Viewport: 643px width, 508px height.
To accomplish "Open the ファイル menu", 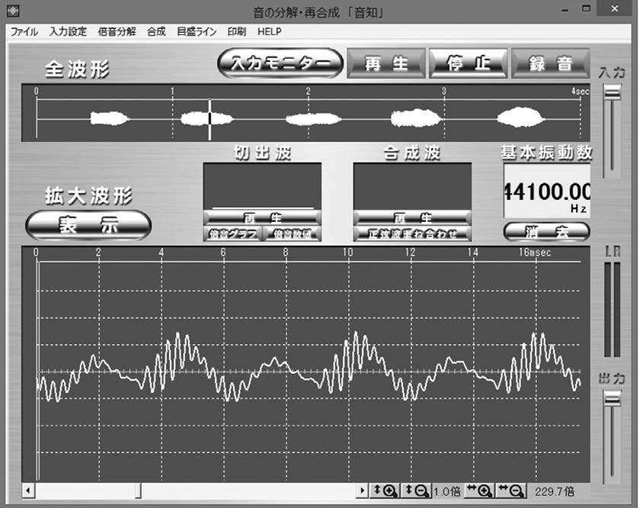I will point(24,32).
